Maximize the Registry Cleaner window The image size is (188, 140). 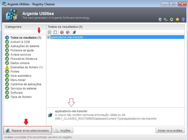[174, 4]
